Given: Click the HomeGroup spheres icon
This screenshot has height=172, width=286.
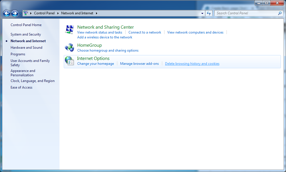Looking at the screenshot, I should [x=69, y=47].
